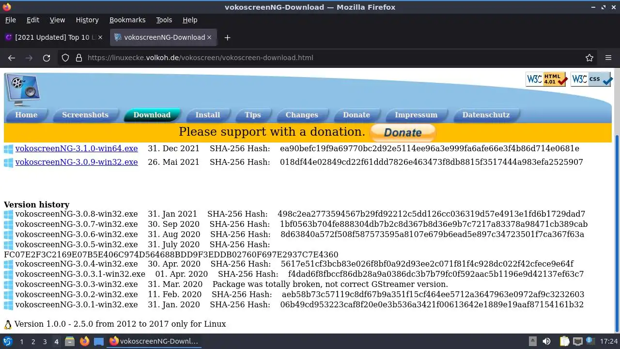The height and width of the screenshot is (349, 620).
Task: Open the Bookmarks menu
Action: click(x=127, y=20)
